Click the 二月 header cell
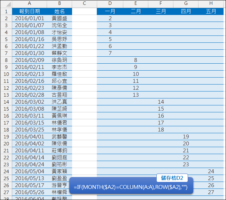This screenshot has height=200, width=226. pyautogui.click(x=135, y=11)
